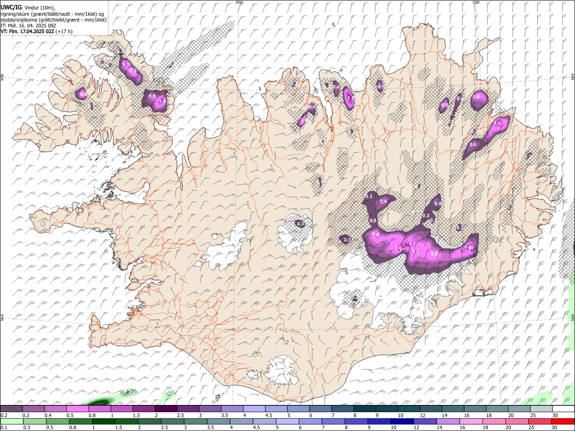Click the 'Vindur (10m)' header text

(x=39, y=8)
